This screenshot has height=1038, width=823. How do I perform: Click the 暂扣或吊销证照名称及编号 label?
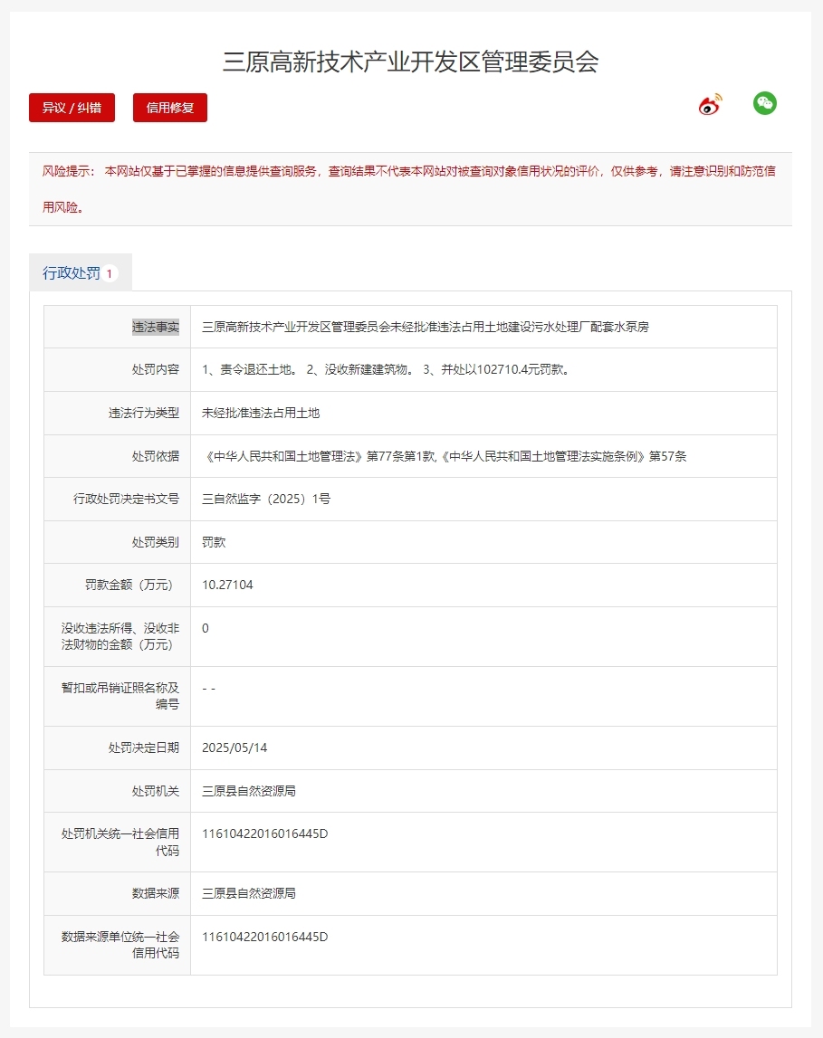[x=120, y=696]
